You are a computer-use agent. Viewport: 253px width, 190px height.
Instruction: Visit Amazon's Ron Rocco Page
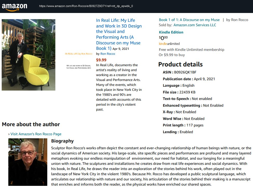(x=36, y=134)
